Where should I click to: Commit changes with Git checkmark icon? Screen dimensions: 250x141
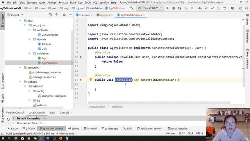(212, 8)
